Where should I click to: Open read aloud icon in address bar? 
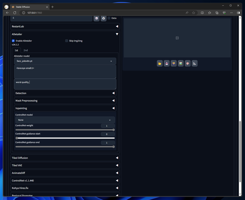(x=187, y=13)
